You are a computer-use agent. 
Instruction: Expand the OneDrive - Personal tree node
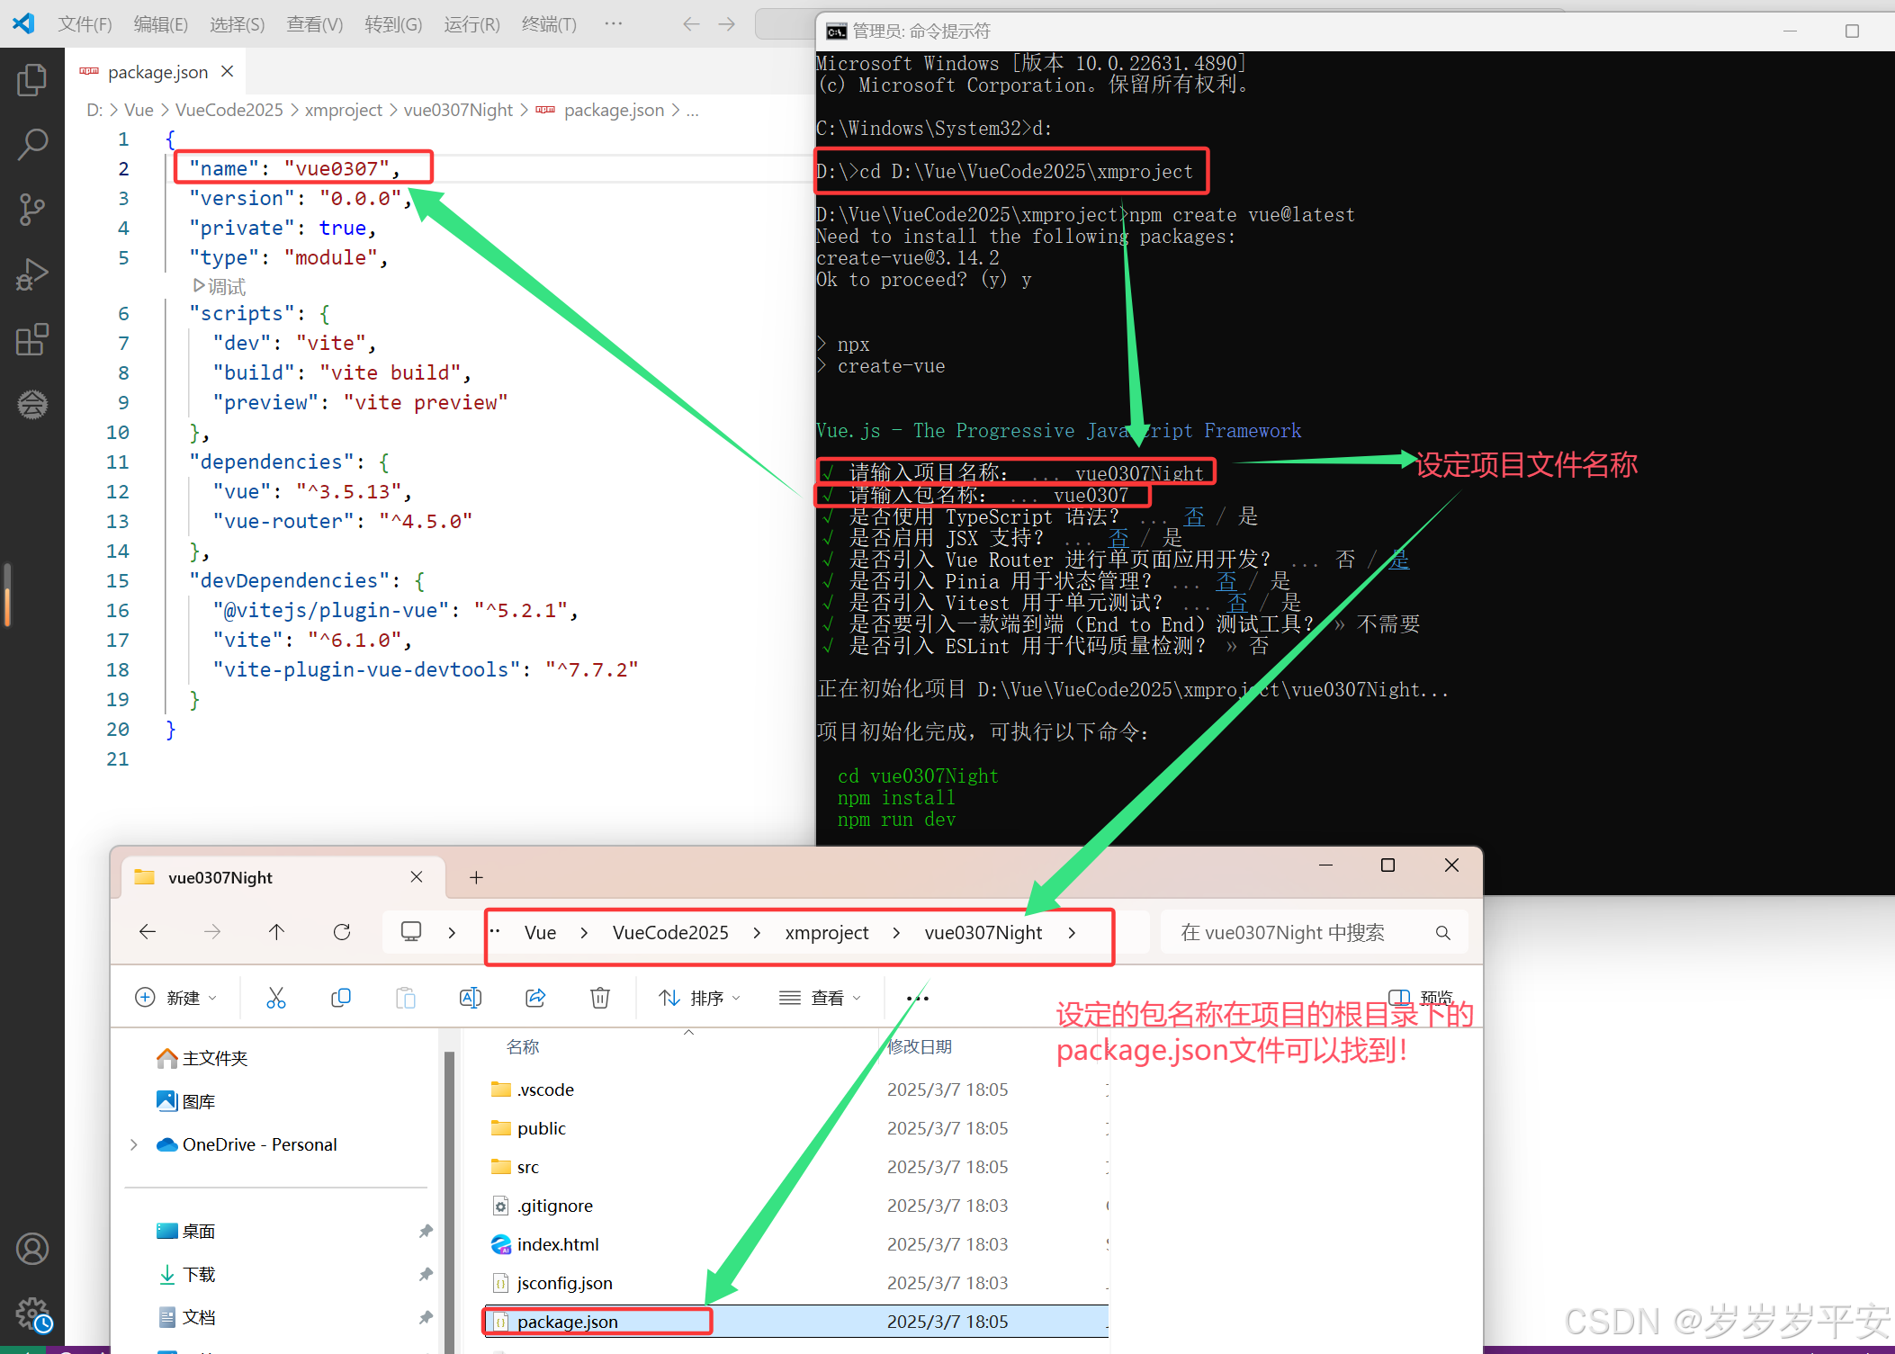pyautogui.click(x=134, y=1144)
